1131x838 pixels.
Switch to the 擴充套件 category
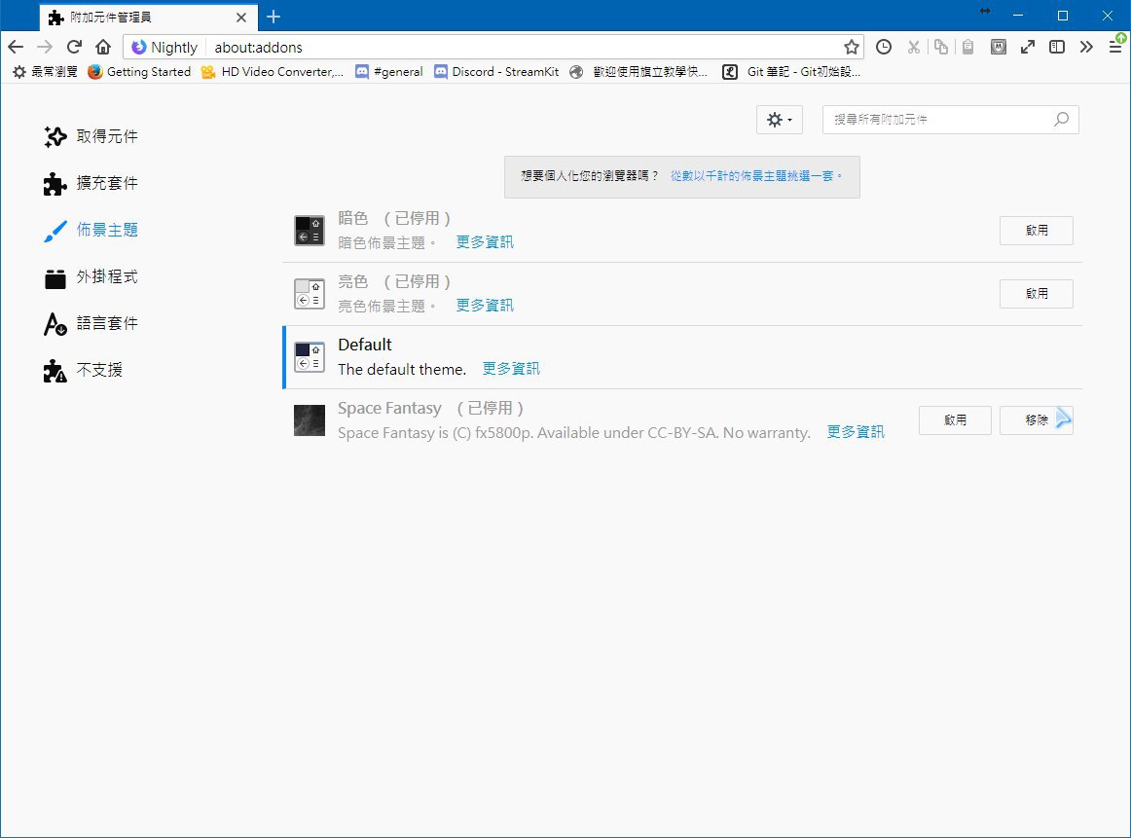(x=91, y=184)
